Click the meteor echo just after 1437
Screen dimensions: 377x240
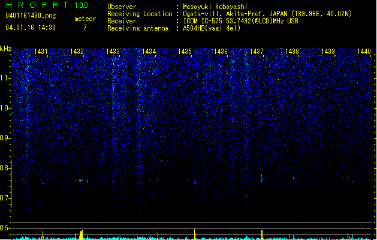pyautogui.click(x=262, y=178)
